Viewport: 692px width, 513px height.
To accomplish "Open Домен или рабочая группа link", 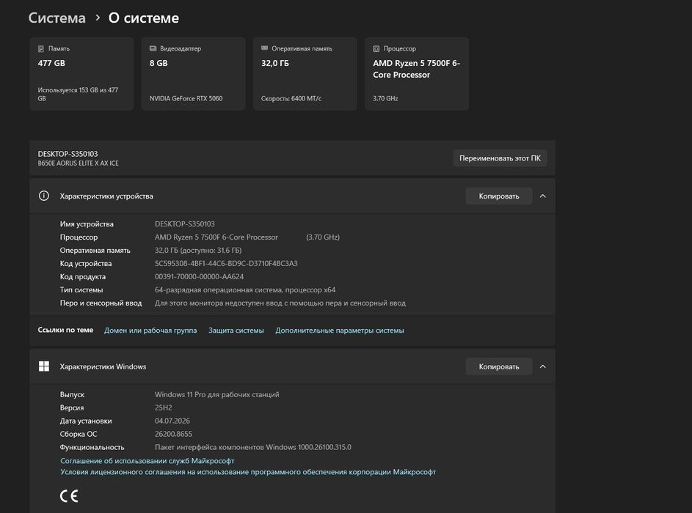I will point(150,330).
